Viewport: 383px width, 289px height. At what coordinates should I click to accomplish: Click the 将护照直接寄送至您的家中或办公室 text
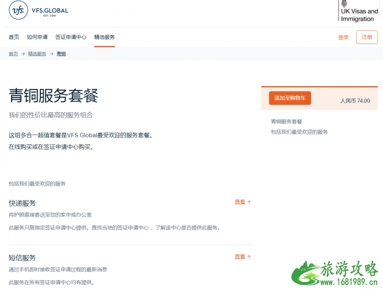(x=50, y=215)
